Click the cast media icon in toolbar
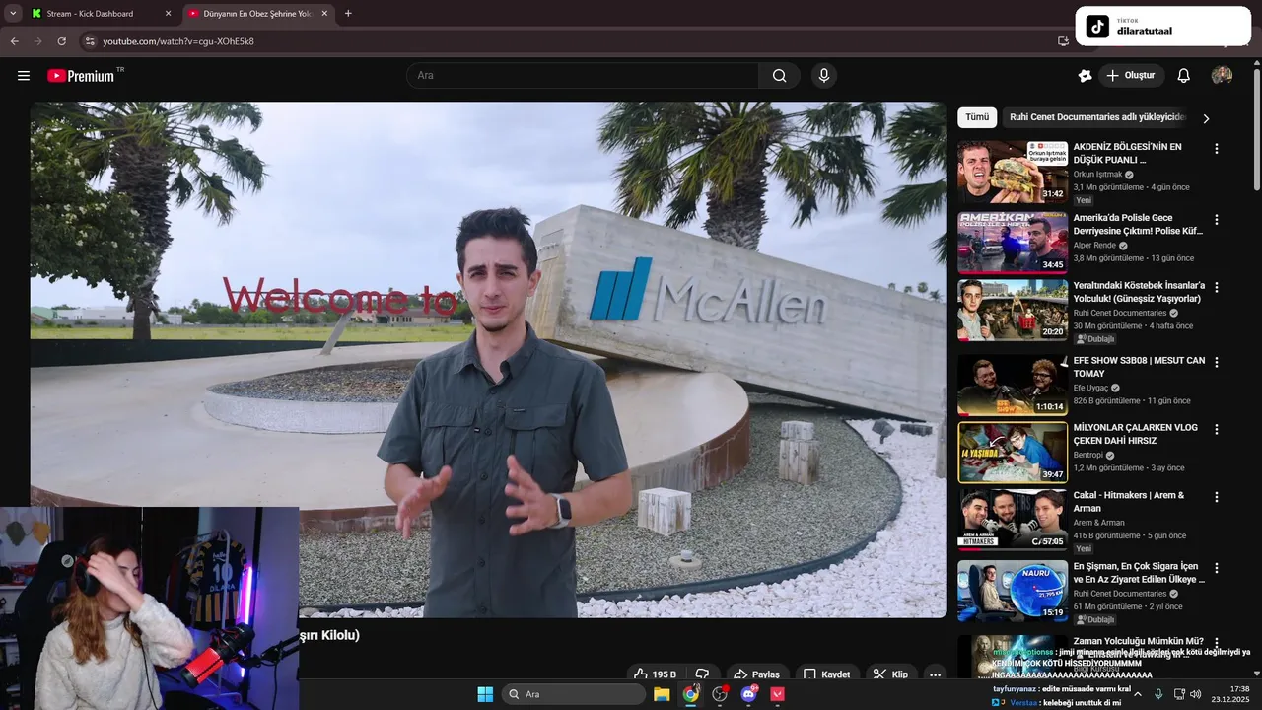 click(1063, 41)
